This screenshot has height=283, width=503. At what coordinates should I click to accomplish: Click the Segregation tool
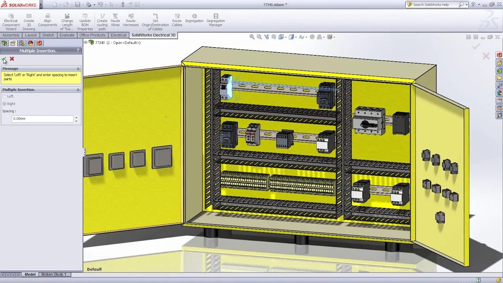click(x=195, y=18)
